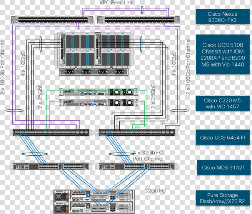Select the left-side 4 x 10GbE label

tap(23, 64)
